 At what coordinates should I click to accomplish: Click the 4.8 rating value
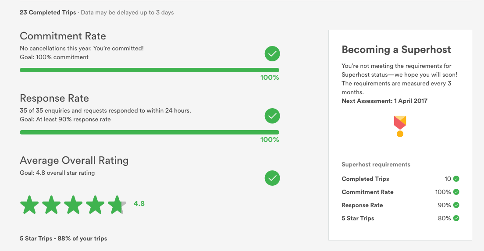pos(139,203)
